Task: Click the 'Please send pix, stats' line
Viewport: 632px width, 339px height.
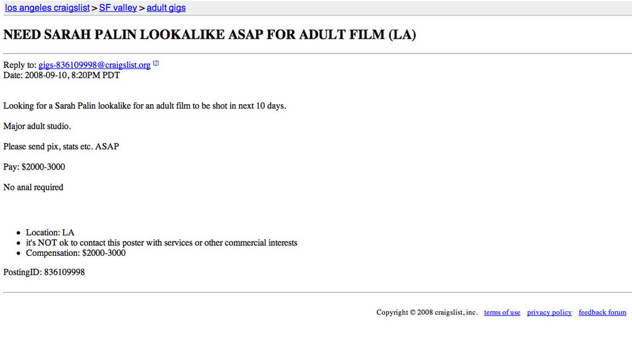Action: tap(61, 147)
